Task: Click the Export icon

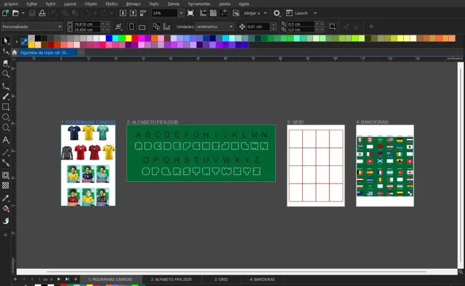Action: pos(133,13)
